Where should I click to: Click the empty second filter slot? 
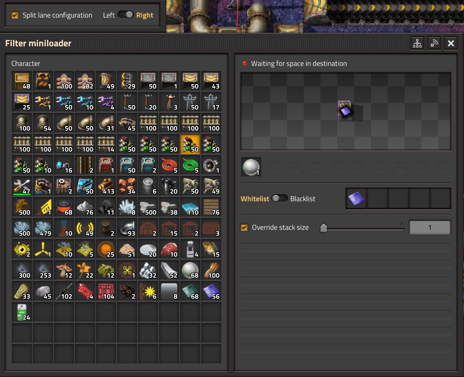(377, 198)
